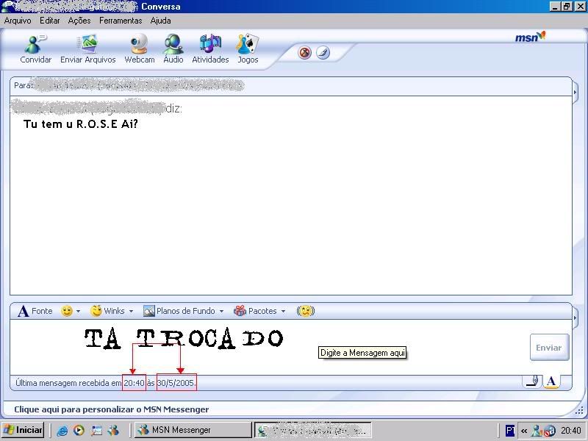Select the conversation window taskbar button
Screen dimensions: 588x441
click(x=313, y=430)
